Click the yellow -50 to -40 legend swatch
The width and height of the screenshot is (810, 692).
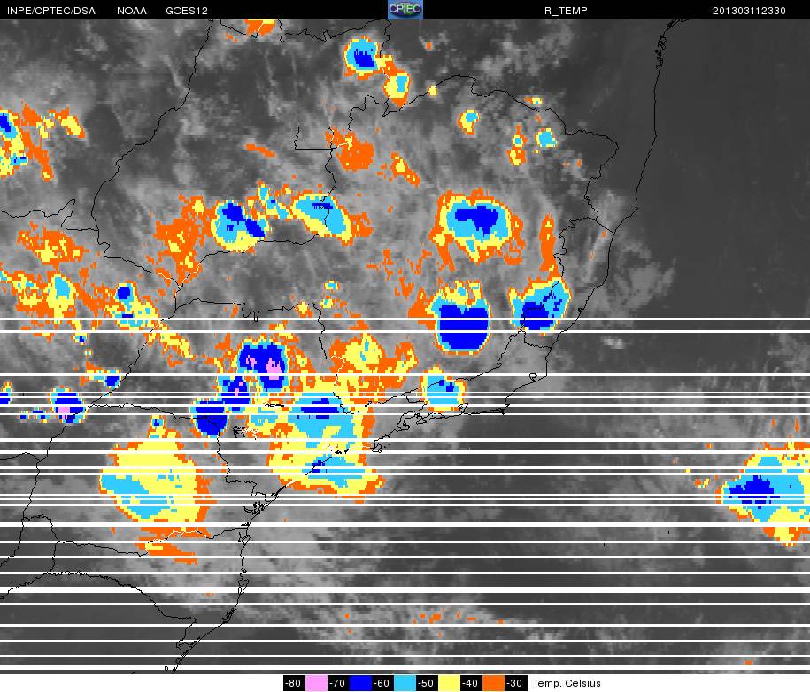point(449,683)
